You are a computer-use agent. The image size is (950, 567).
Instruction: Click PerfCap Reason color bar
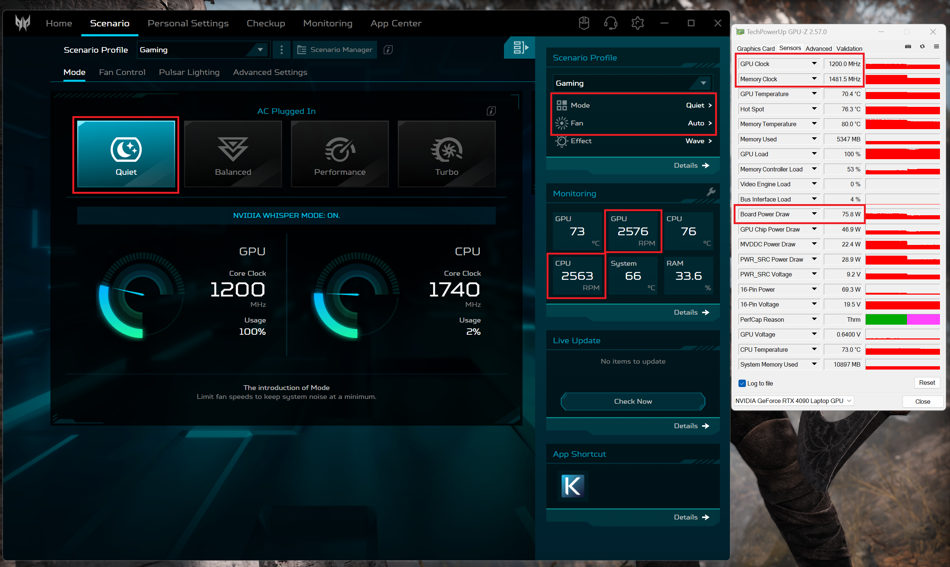(x=902, y=319)
